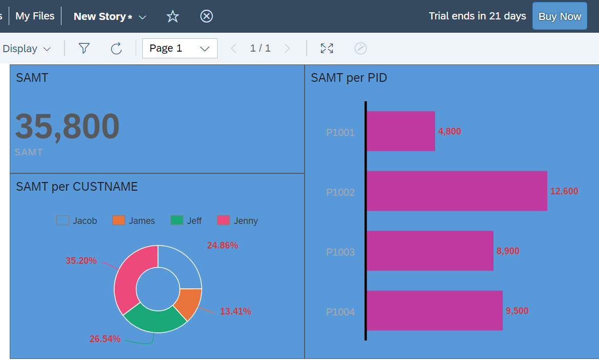
Task: Go to the next page arrow
Action: pos(287,48)
